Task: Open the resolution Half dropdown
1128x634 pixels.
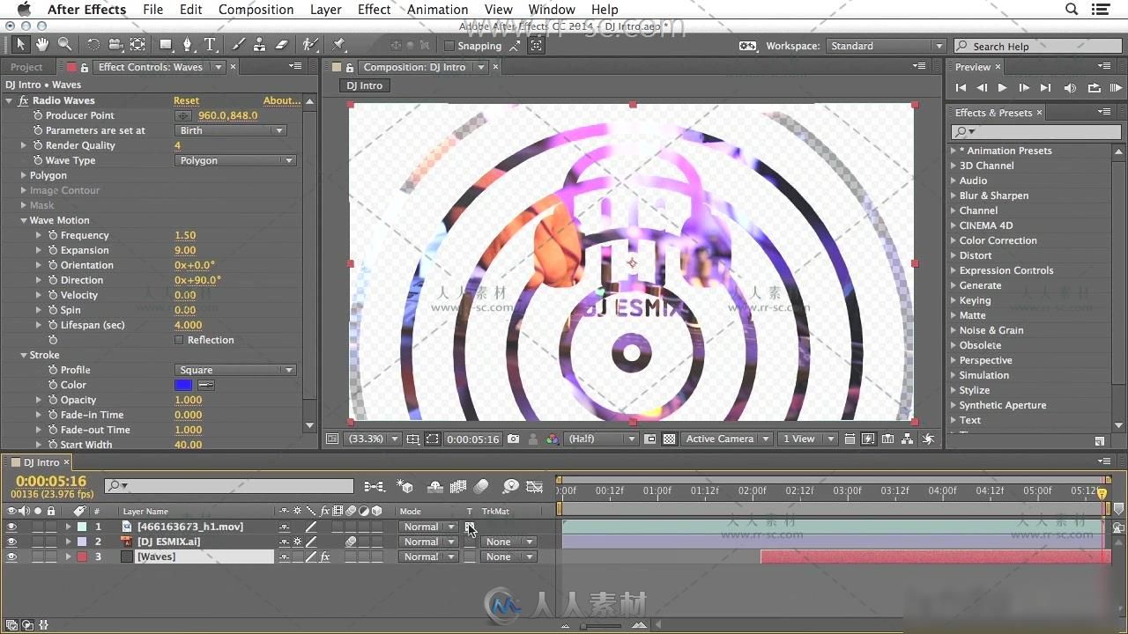Action: 600,439
